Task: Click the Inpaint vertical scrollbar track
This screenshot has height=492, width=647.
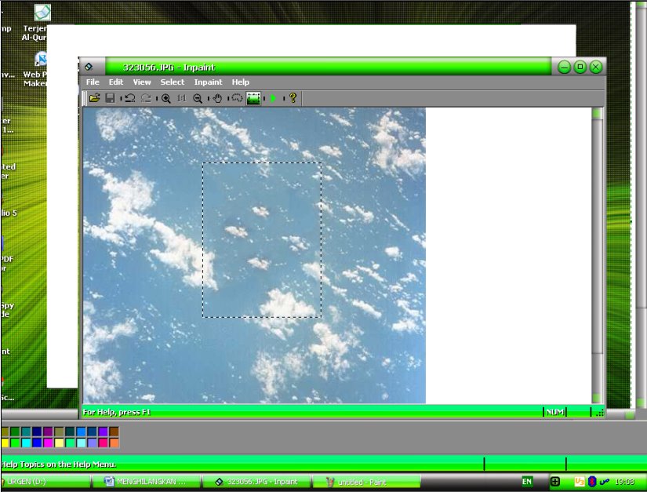Action: 597,256
